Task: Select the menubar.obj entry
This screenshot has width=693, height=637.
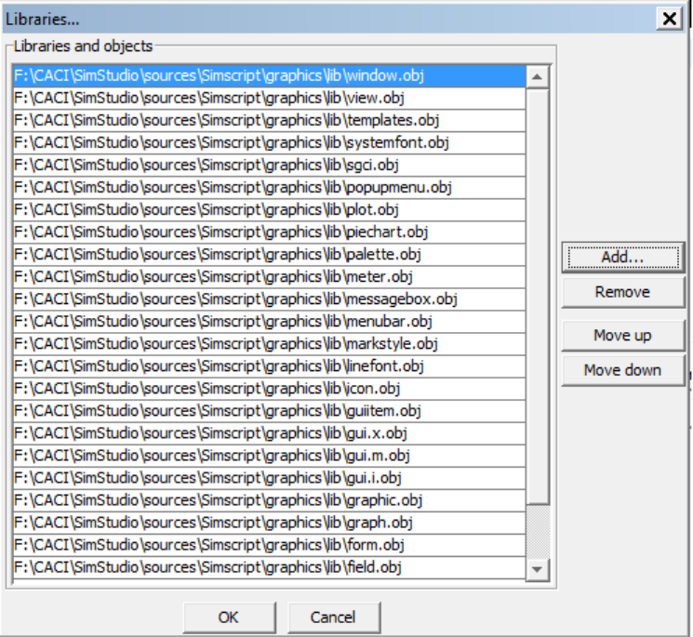Action: [x=269, y=322]
